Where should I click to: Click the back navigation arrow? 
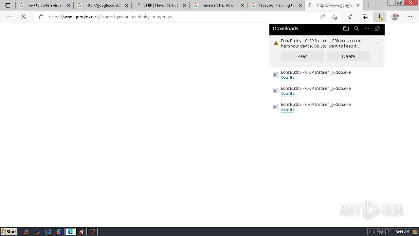click(x=9, y=17)
